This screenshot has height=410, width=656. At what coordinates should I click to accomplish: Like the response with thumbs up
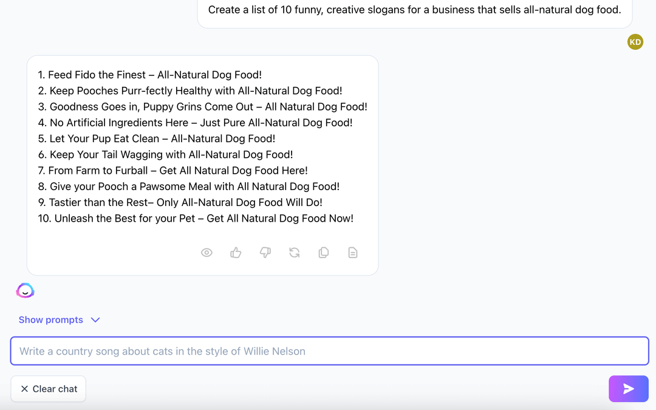pos(236,252)
